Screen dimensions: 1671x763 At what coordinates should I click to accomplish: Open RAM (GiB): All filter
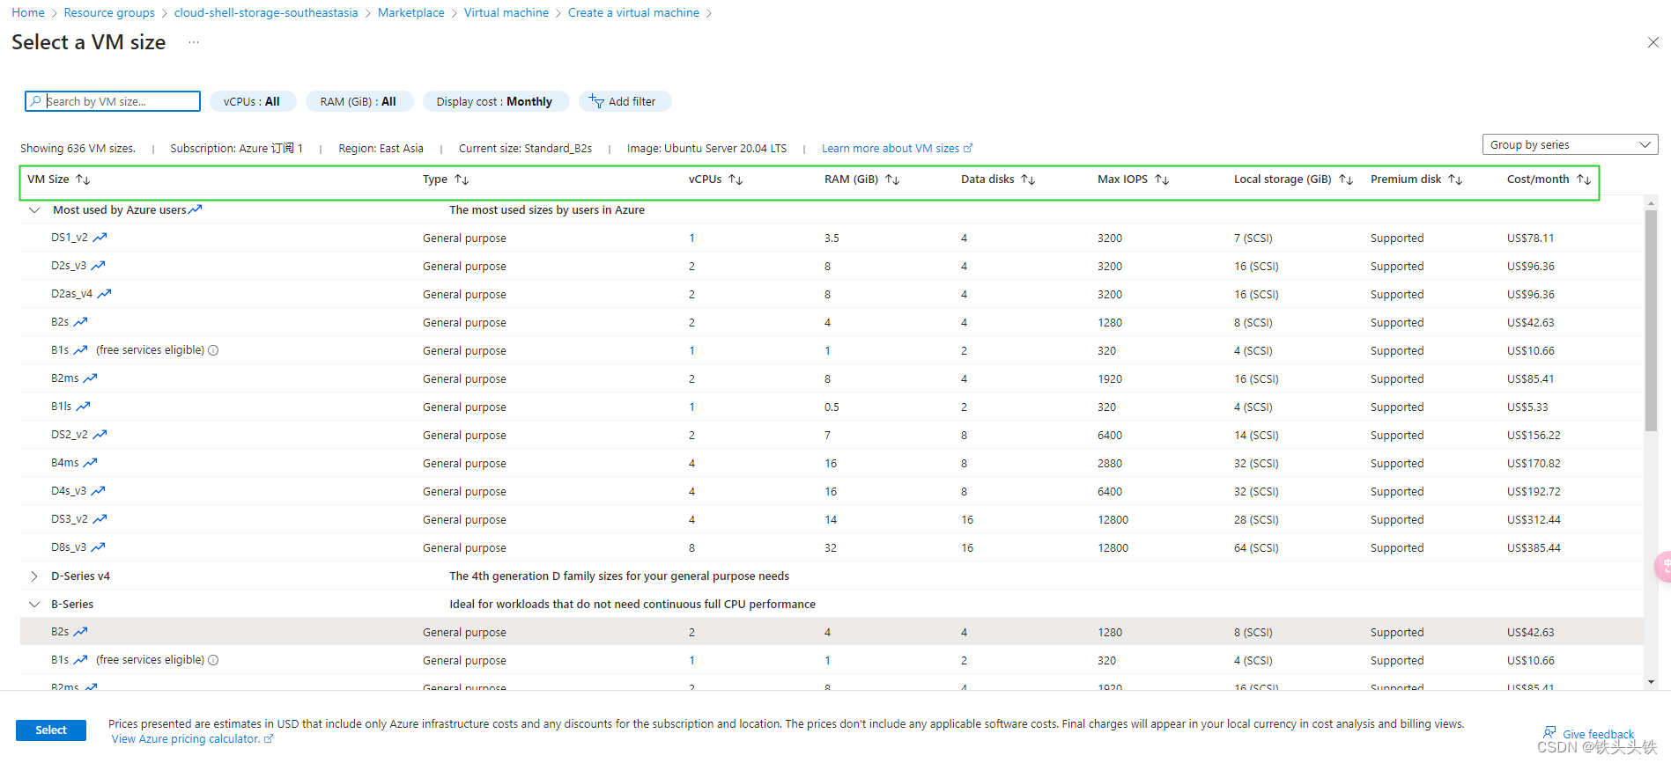[359, 101]
